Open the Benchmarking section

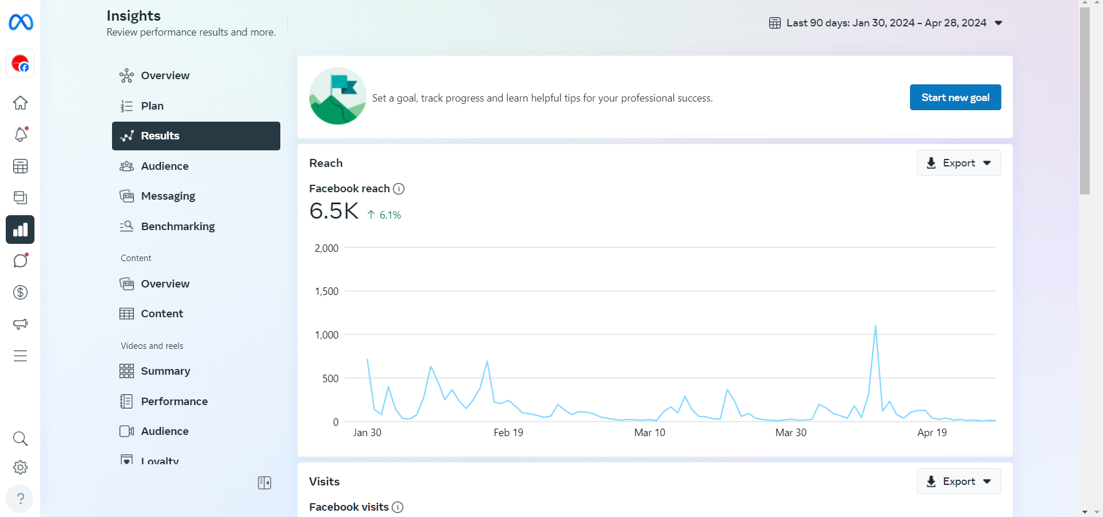[x=178, y=227]
